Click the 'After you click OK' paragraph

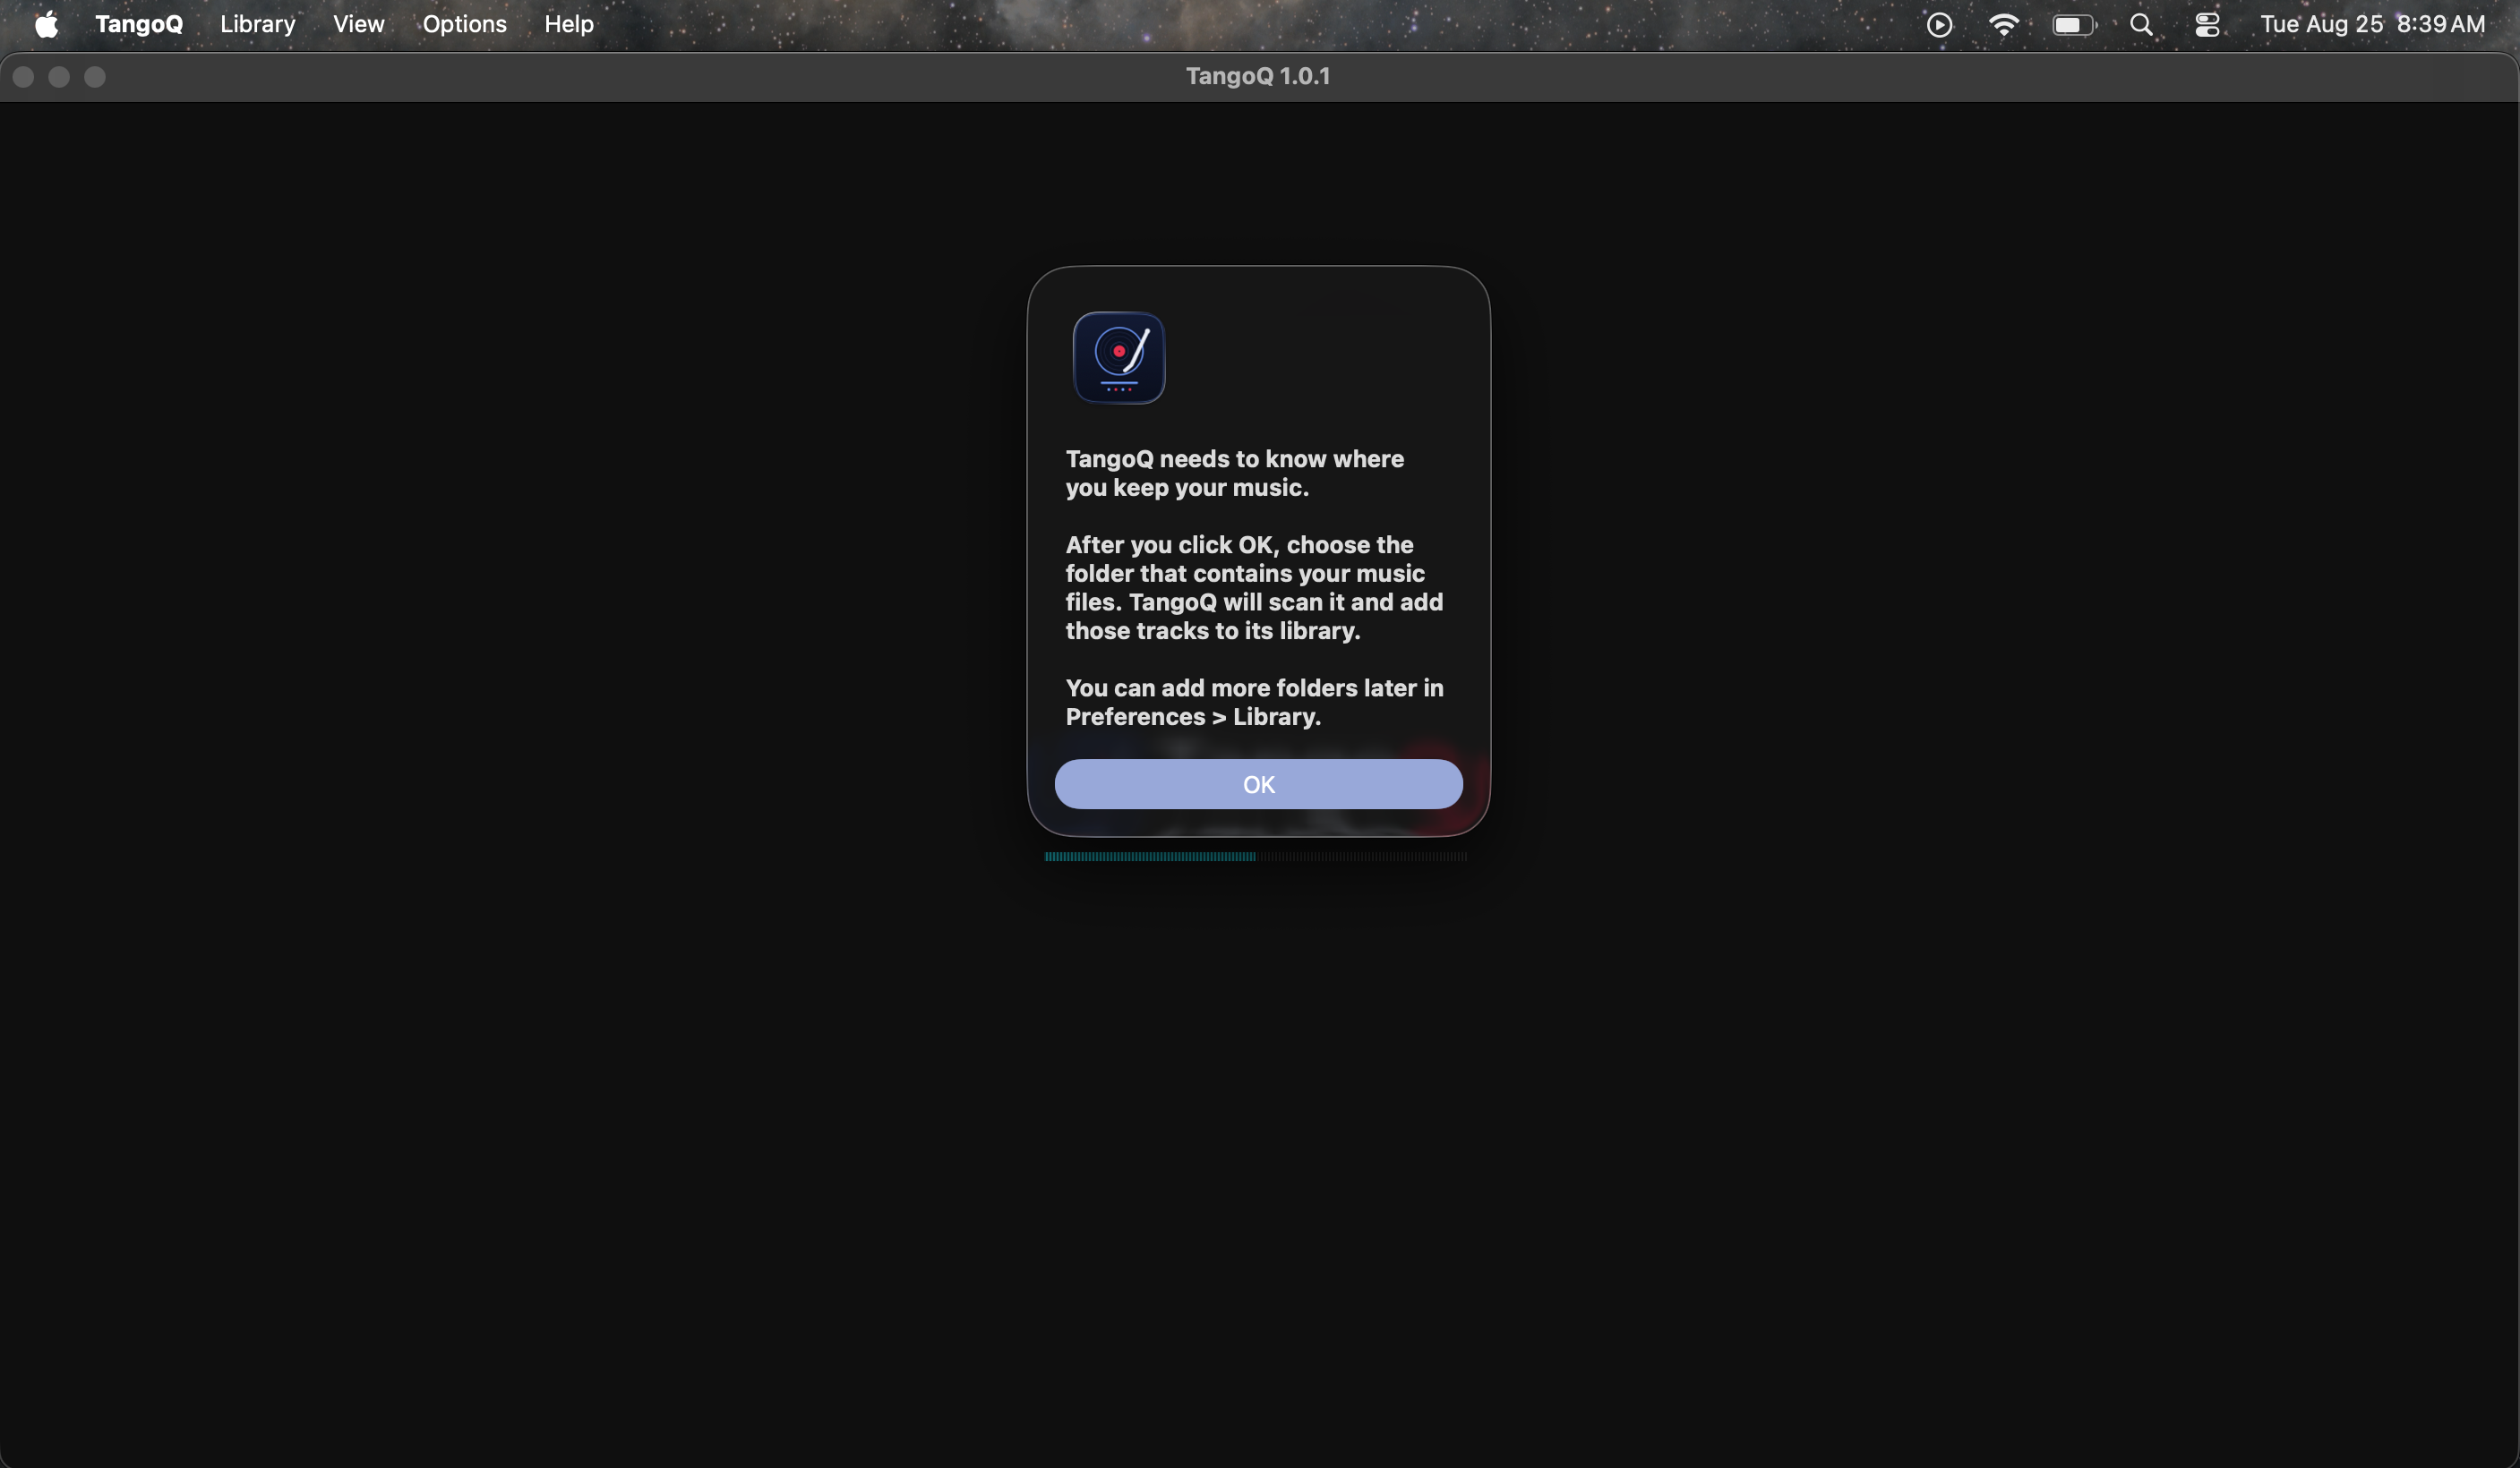point(1254,587)
